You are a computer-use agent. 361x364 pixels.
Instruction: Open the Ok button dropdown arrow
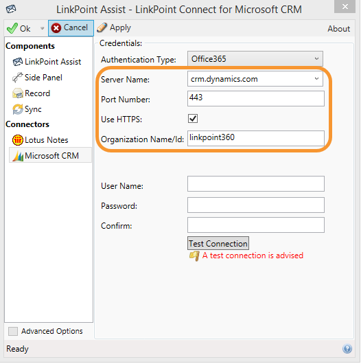click(x=43, y=29)
